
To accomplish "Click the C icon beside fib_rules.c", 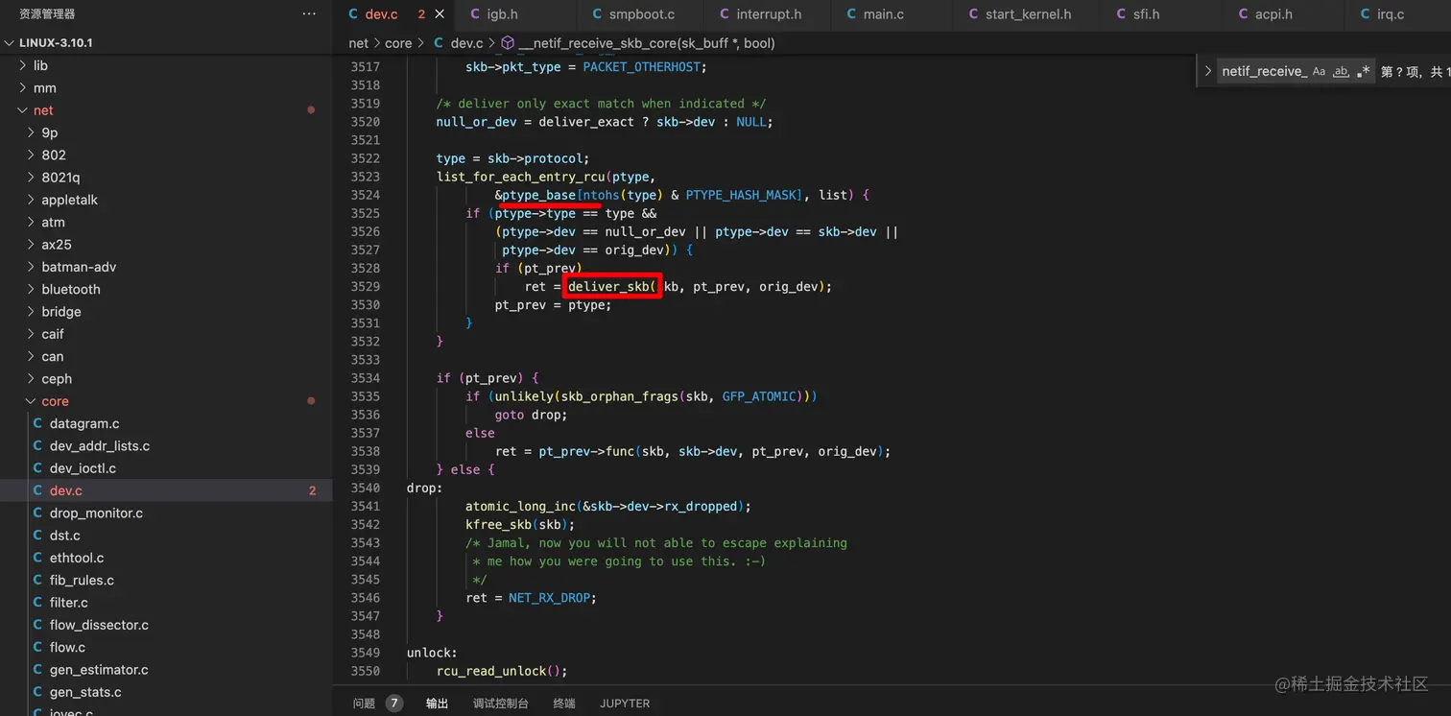I will pos(37,580).
